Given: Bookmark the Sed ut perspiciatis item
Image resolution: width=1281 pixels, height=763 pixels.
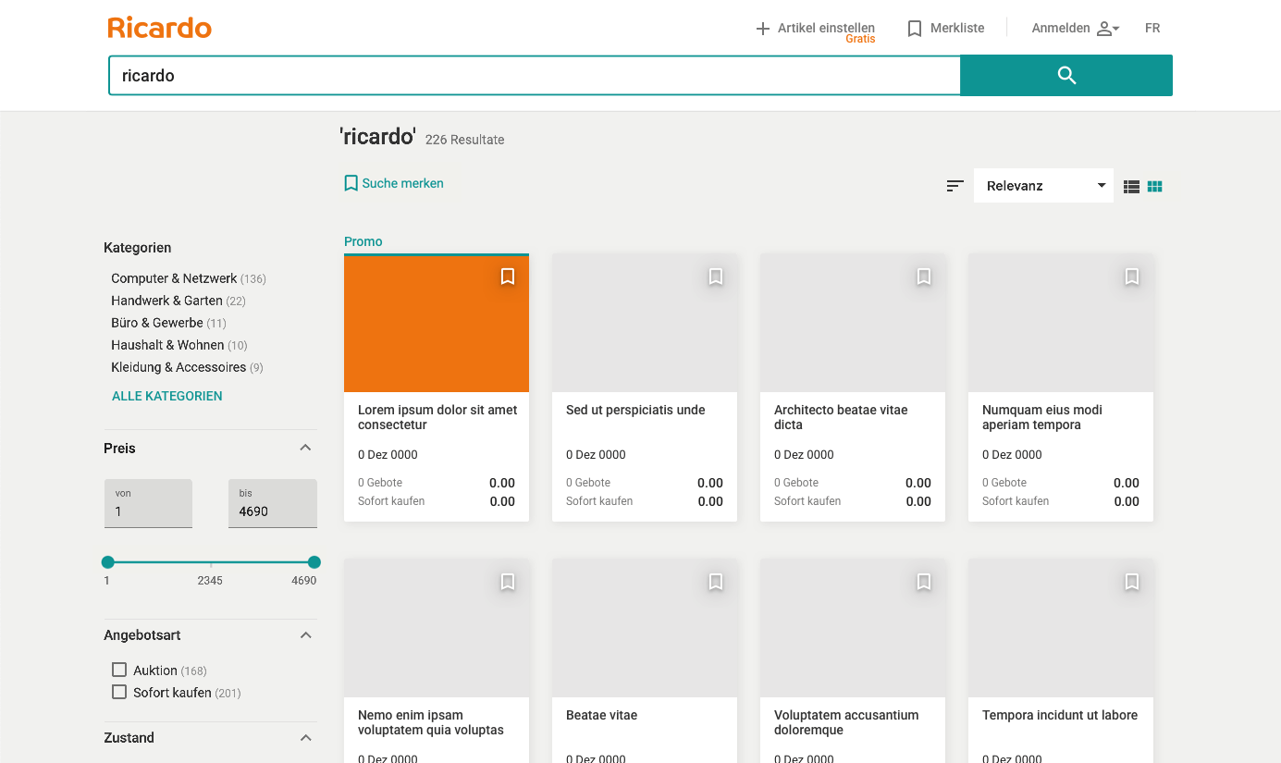Looking at the screenshot, I should click(x=716, y=277).
